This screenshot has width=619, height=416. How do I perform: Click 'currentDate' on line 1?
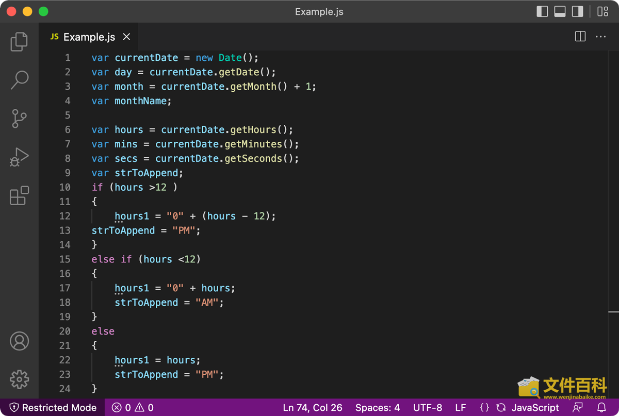146,58
